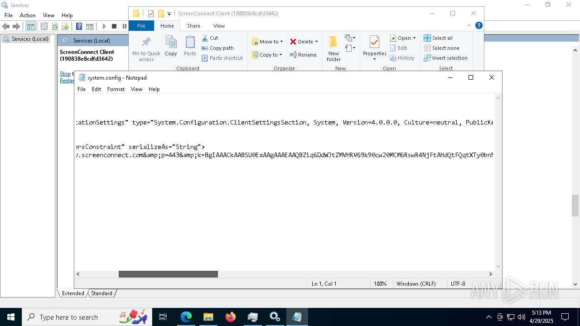Pause the service with the pause icon
580x326 pixels.
pos(125,27)
